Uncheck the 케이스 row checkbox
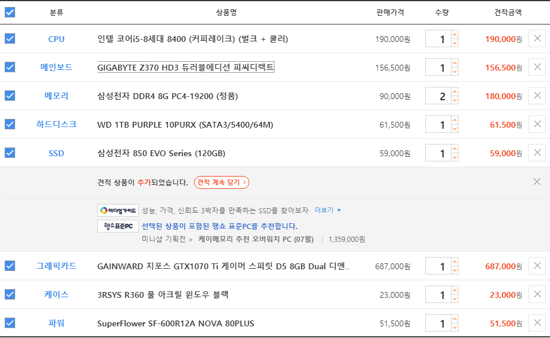Image resolution: width=550 pixels, height=338 pixels. tap(10, 294)
